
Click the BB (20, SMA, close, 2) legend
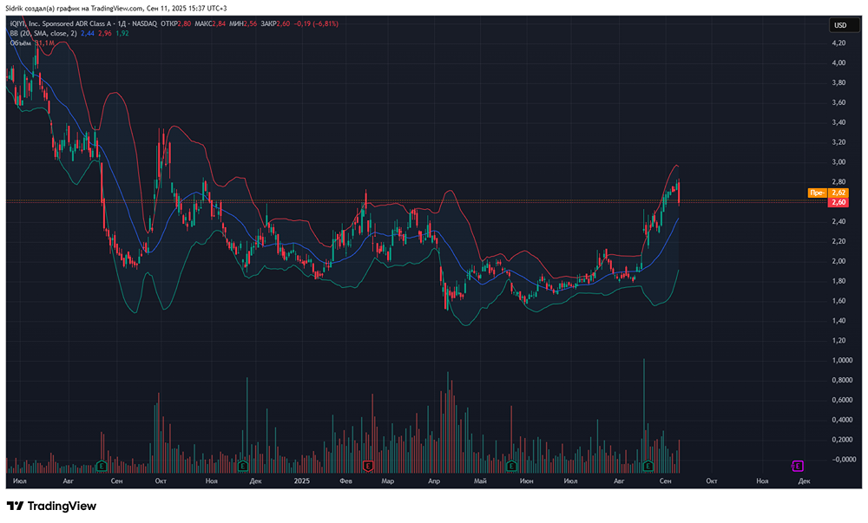point(43,33)
